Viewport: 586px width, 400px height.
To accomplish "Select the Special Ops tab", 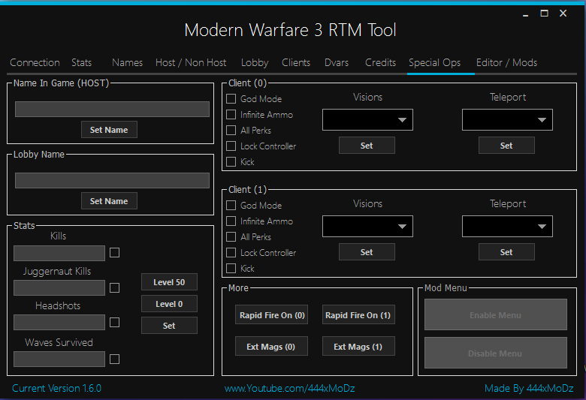I will pos(435,62).
